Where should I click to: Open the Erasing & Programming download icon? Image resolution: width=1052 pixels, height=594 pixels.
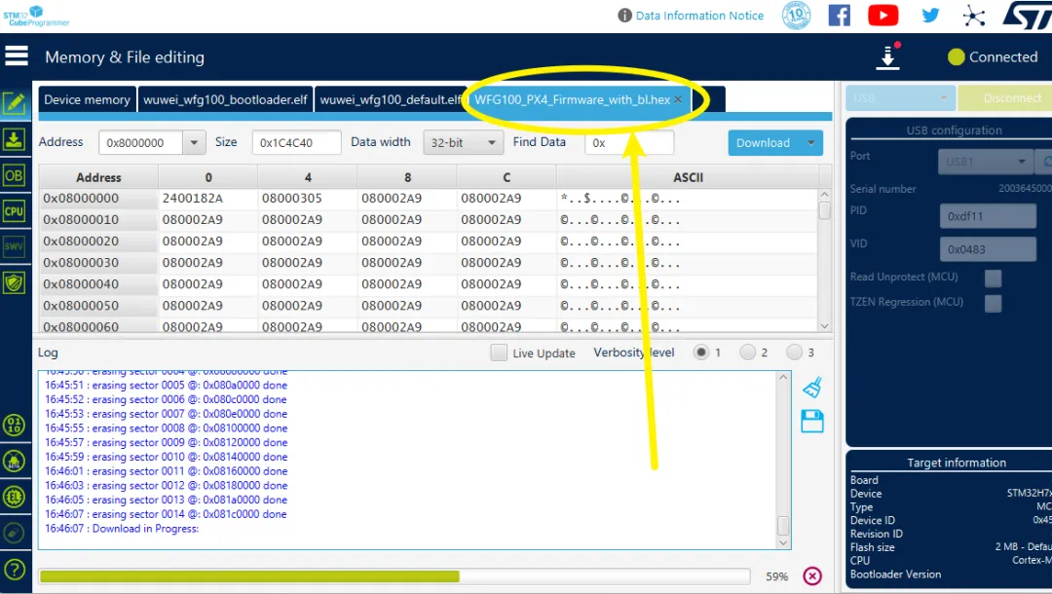[14, 139]
